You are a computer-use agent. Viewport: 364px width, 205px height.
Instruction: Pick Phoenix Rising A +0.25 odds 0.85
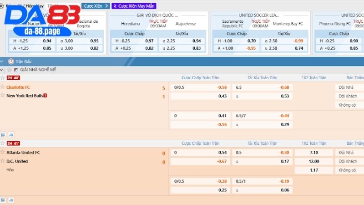click(339, 48)
